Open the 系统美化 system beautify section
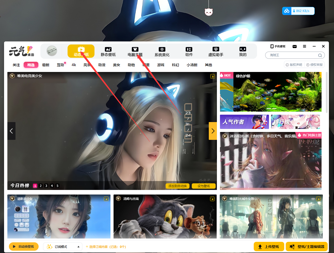Screen dimensions: 334x253 [x=162, y=51]
